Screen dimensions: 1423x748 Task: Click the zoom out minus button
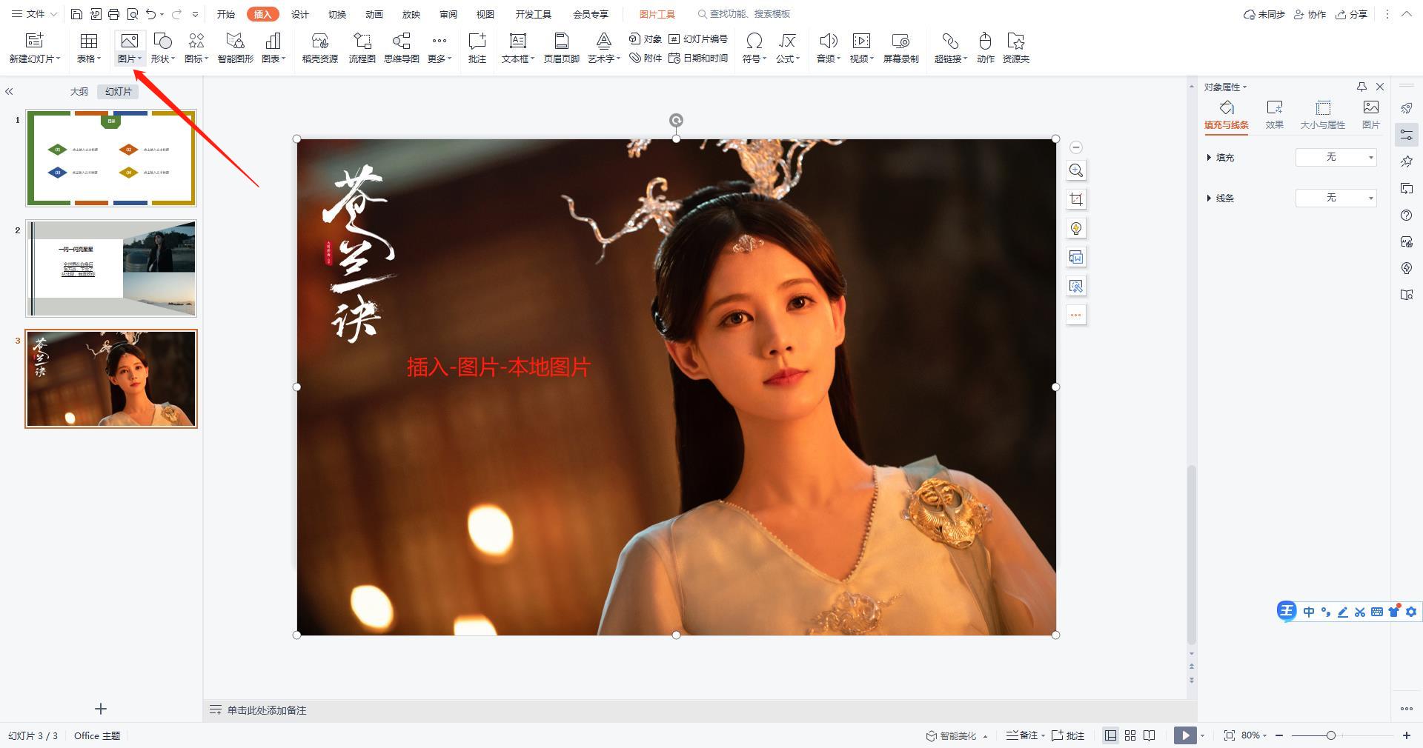pyautogui.click(x=1279, y=735)
